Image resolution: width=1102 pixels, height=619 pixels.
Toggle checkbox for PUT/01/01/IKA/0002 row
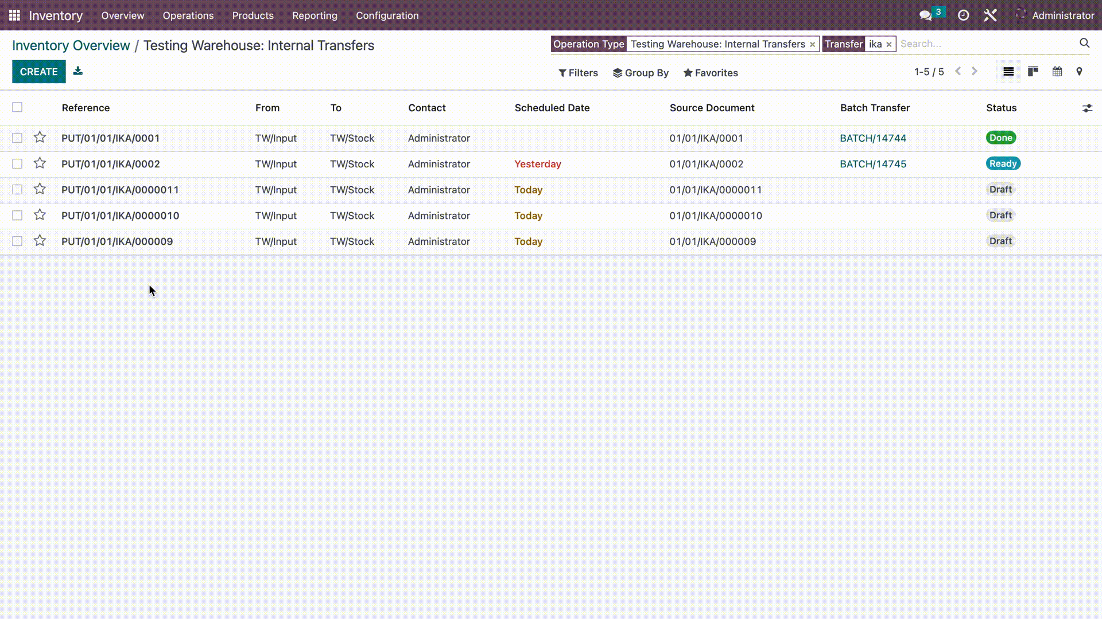(17, 164)
